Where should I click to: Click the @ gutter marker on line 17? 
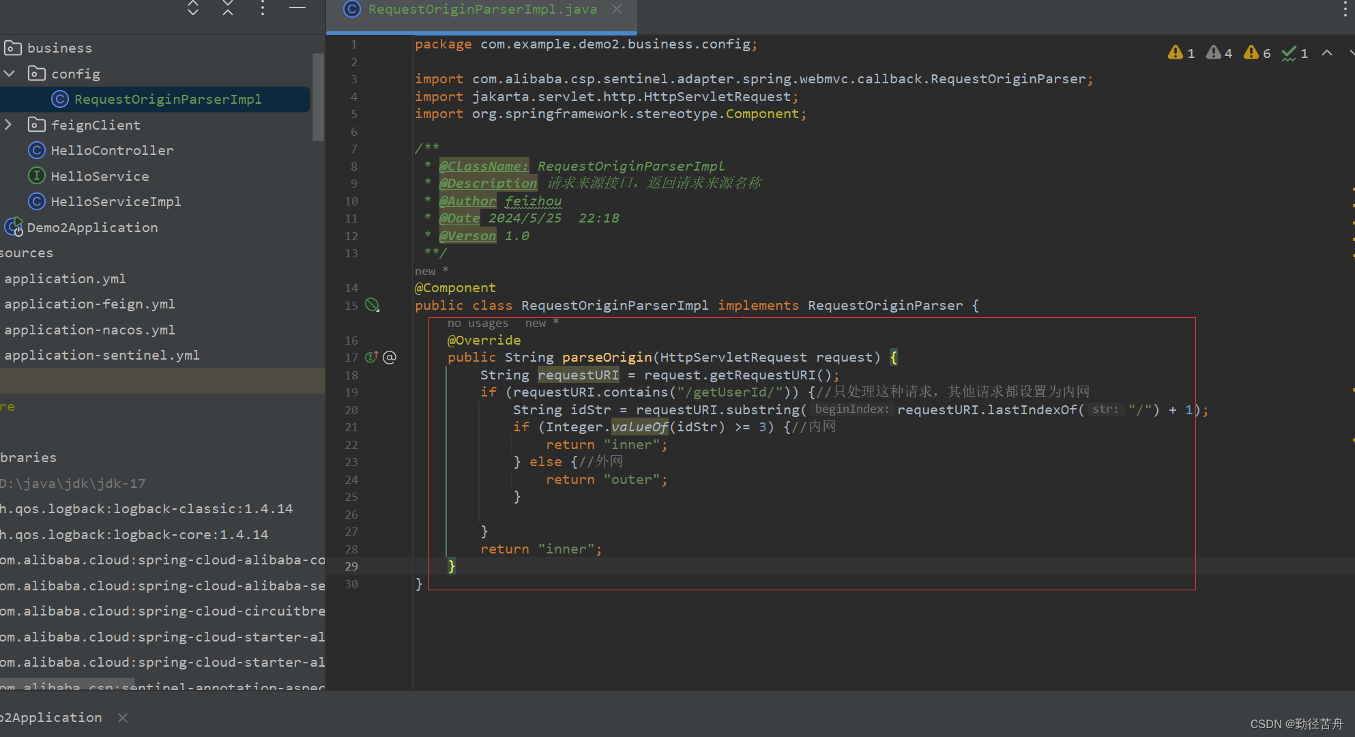point(390,357)
